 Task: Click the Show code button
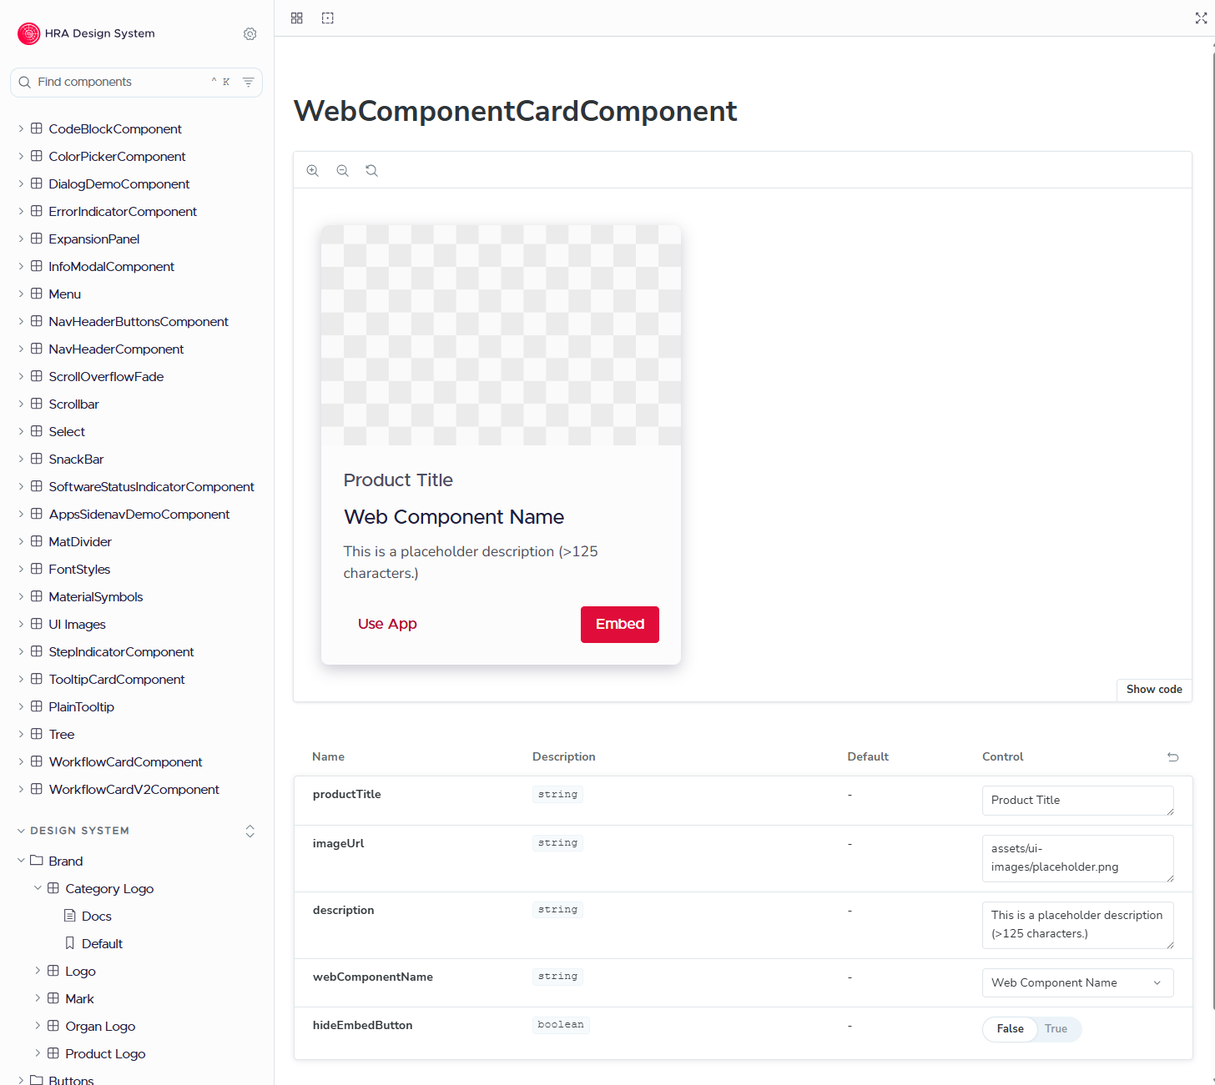click(1154, 690)
